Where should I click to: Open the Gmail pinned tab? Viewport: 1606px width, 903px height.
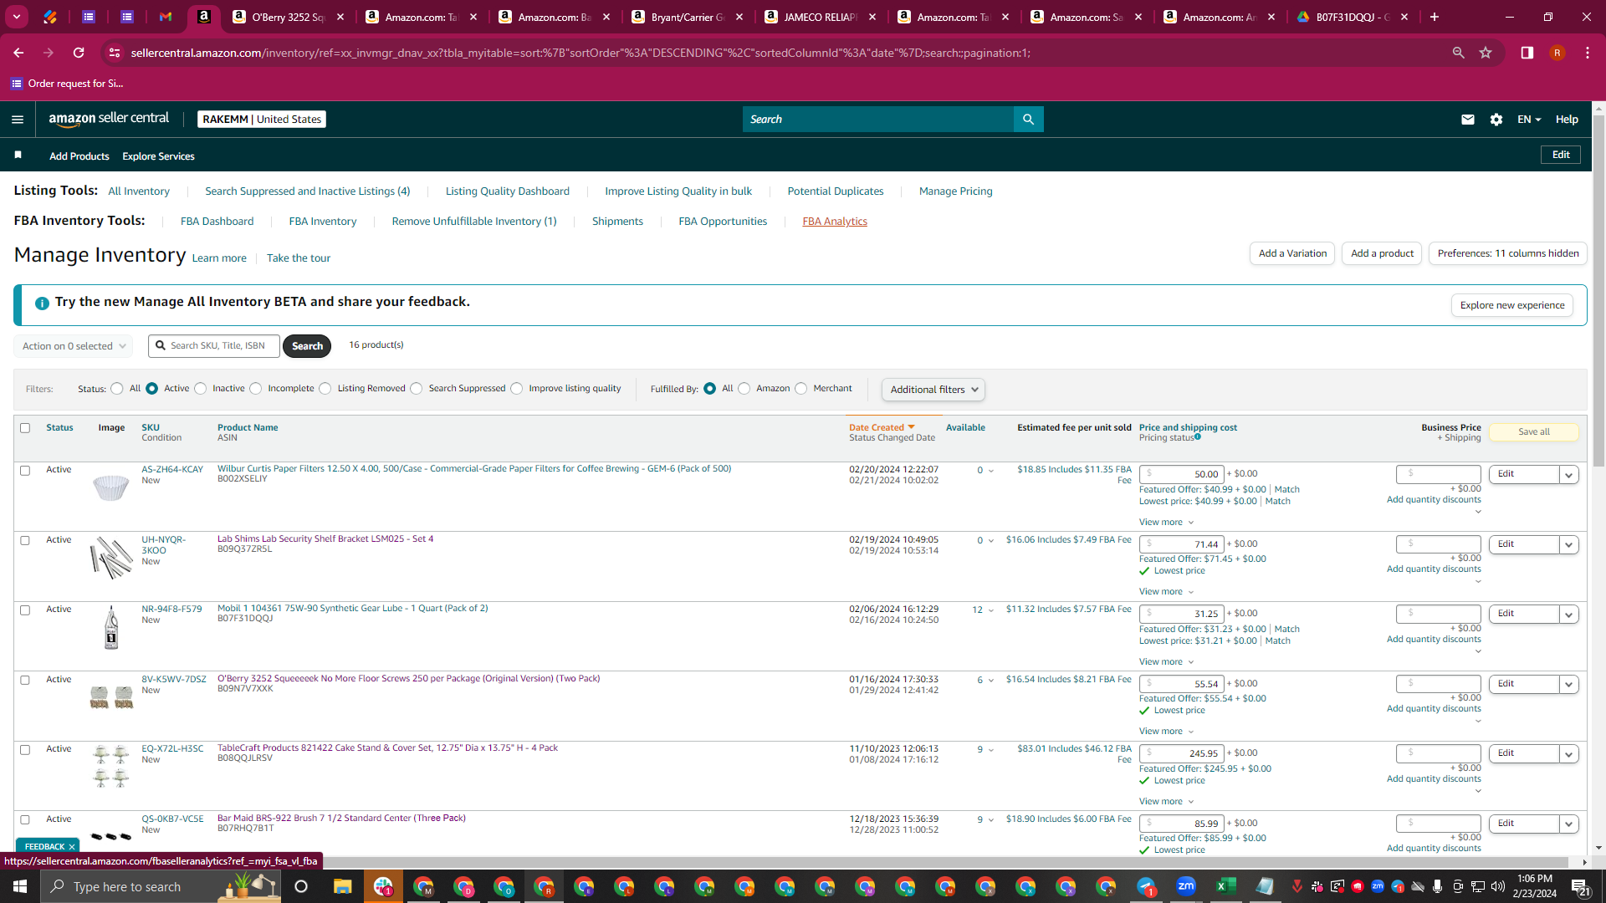click(x=166, y=17)
